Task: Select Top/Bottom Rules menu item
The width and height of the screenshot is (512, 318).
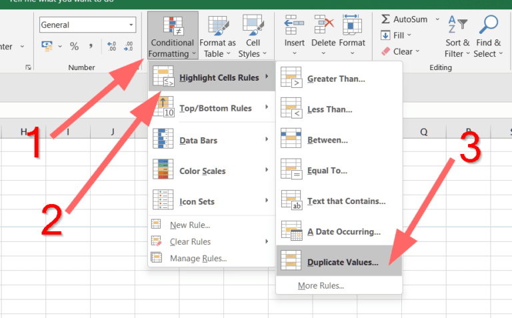Action: (211, 108)
